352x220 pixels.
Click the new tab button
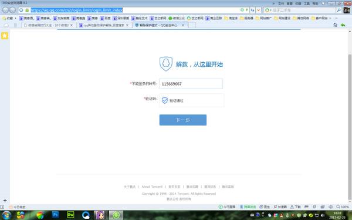tap(192, 25)
